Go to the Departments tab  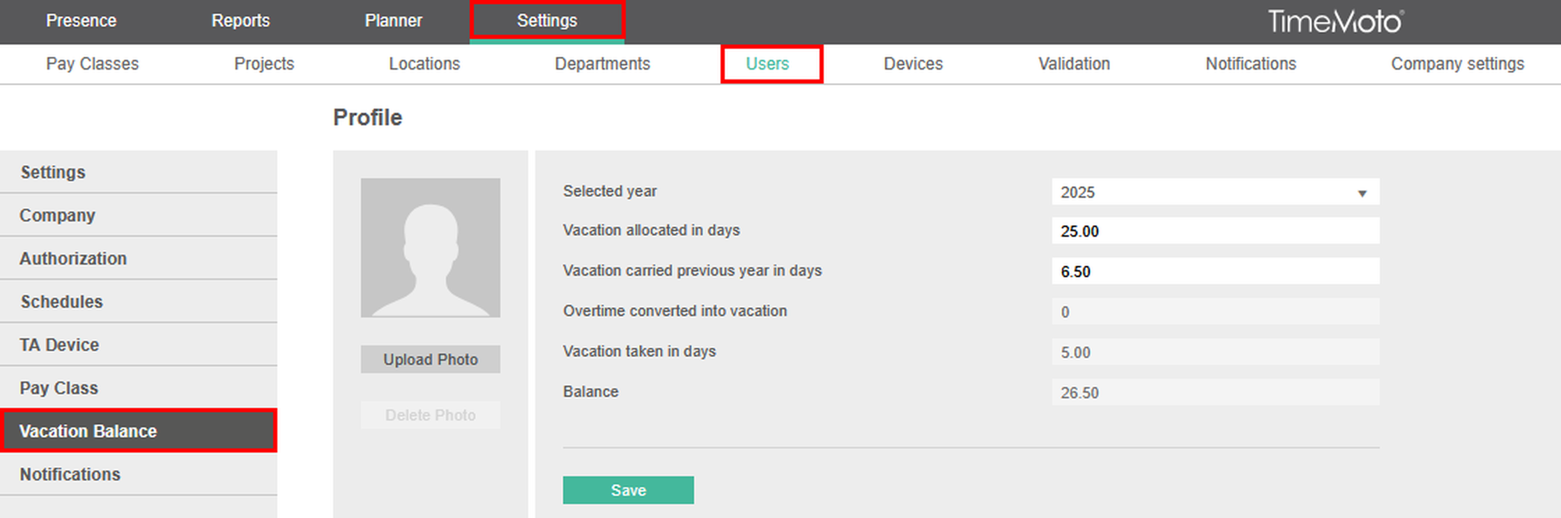pos(602,64)
